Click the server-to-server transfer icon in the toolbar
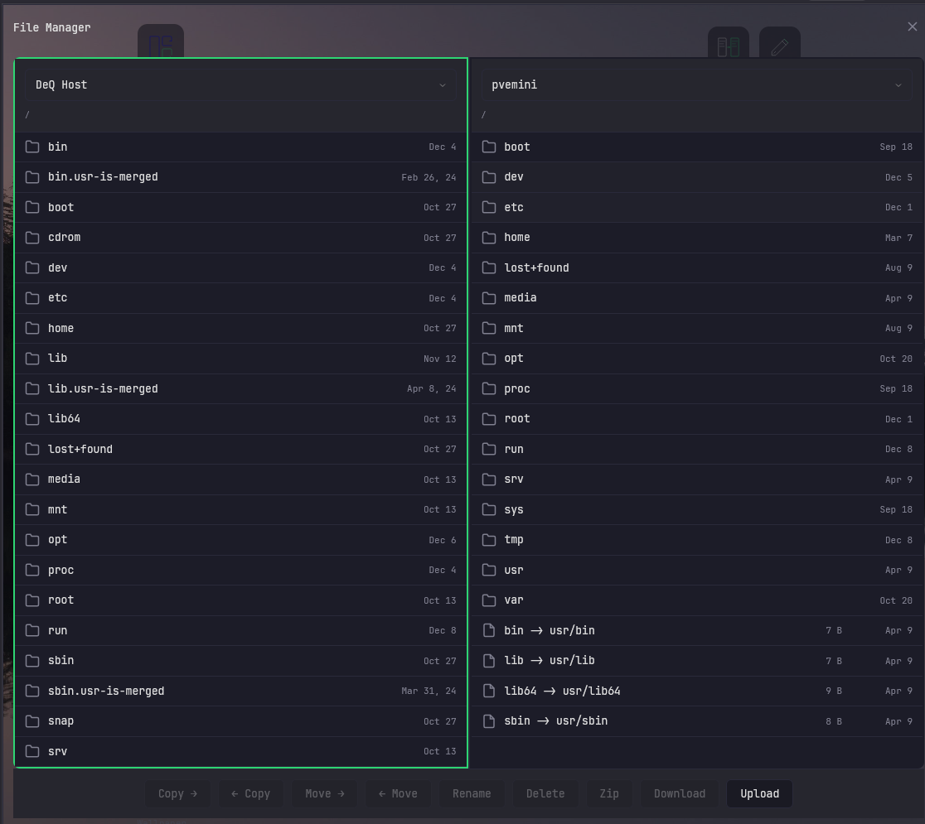925x824 pixels. [729, 46]
